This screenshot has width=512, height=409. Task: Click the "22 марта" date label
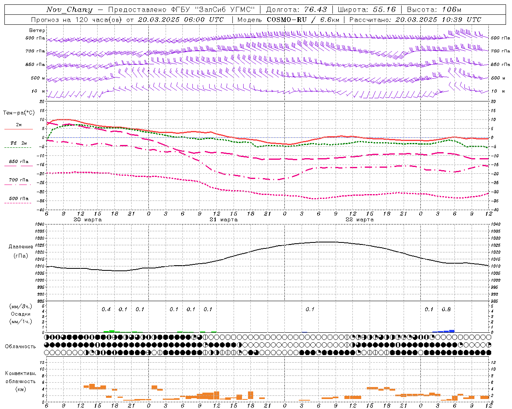point(360,220)
